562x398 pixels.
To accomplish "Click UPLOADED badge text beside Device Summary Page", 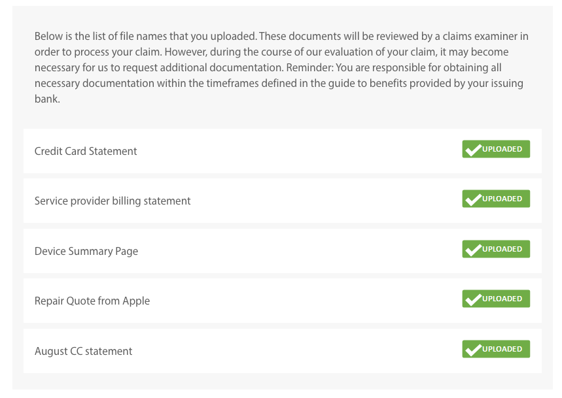I will (502, 249).
